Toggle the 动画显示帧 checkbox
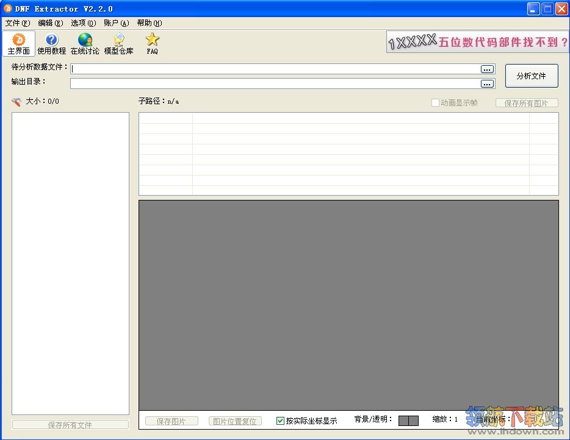This screenshot has height=440, width=570. [435, 103]
